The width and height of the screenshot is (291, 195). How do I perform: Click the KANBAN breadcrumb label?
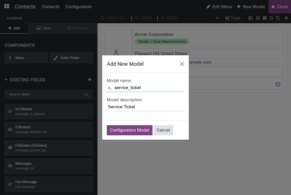pyautogui.click(x=15, y=18)
